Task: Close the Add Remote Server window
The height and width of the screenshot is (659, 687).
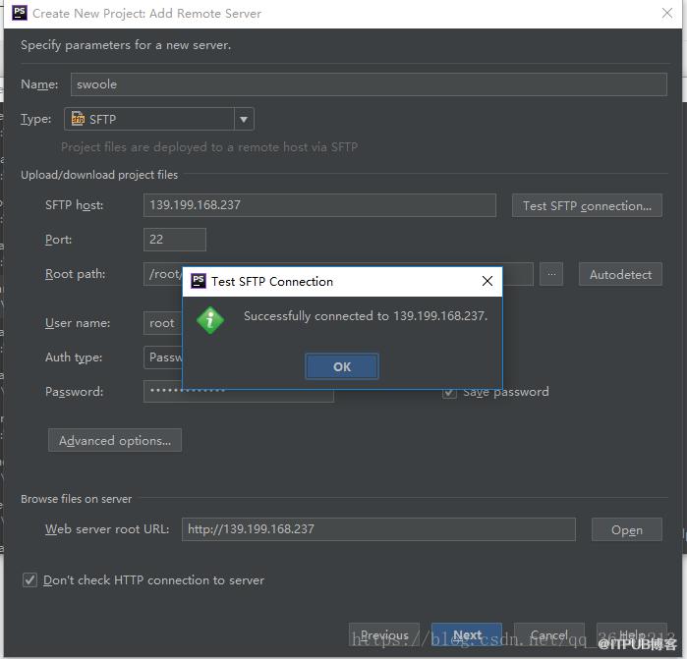Action: [x=666, y=13]
